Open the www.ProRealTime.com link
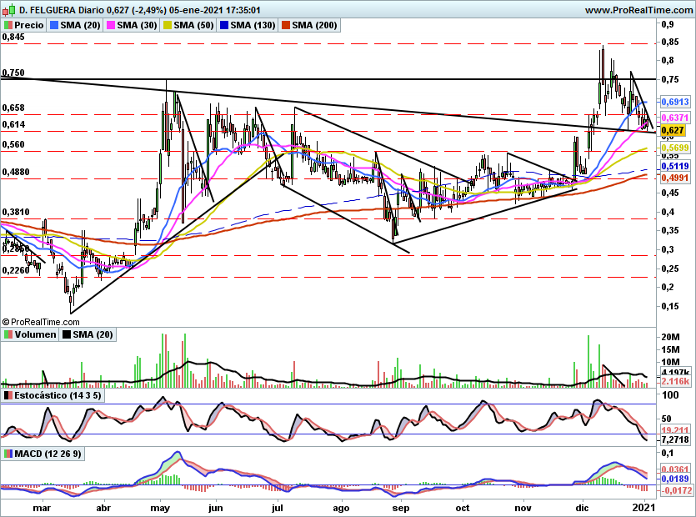 638,10
